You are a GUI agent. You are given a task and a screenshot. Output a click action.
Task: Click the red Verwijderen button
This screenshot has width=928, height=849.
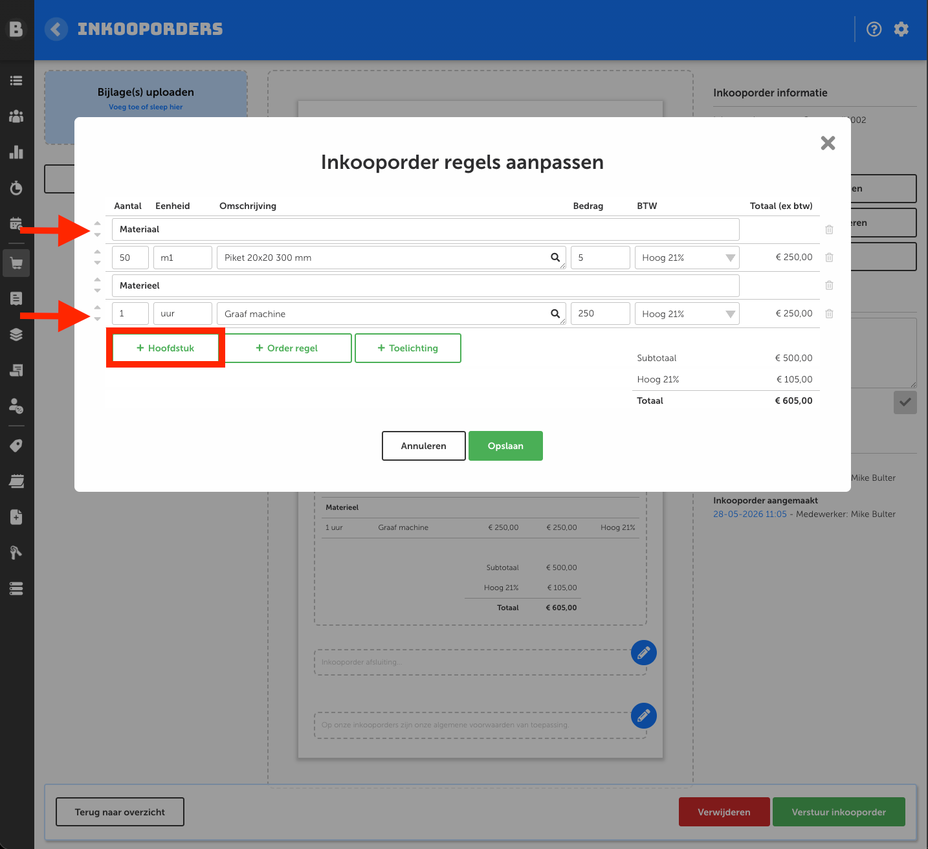pos(724,812)
